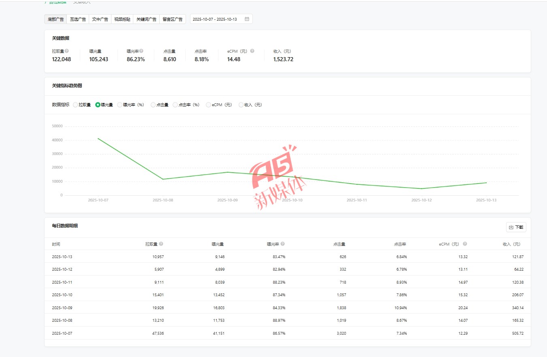
Task: Click help icon beside 拉取量 in 关键数据
Action: click(67, 51)
